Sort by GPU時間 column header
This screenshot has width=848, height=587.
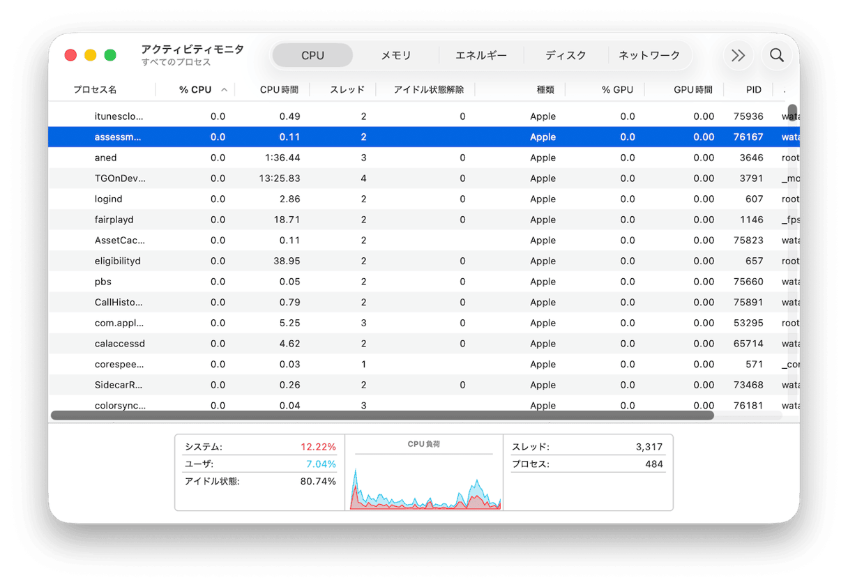[x=693, y=90]
